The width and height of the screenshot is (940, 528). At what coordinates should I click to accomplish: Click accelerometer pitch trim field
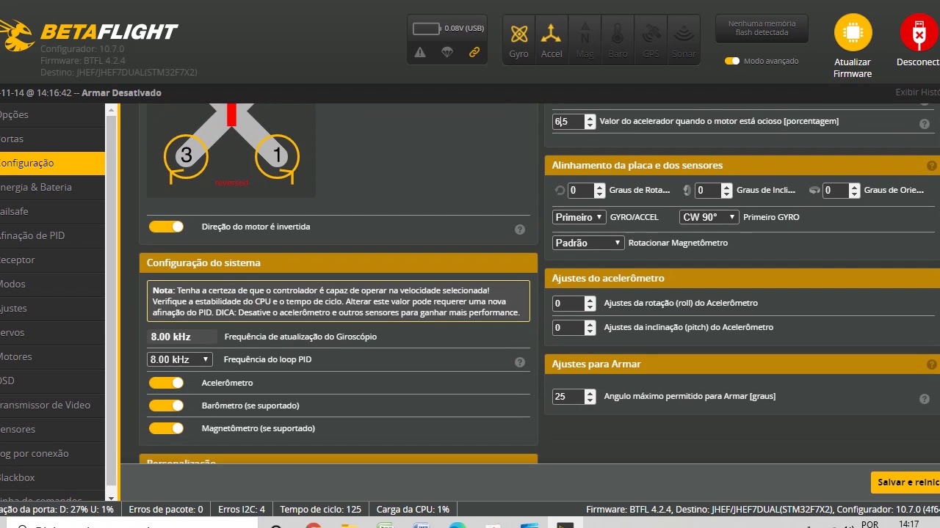tap(574, 328)
